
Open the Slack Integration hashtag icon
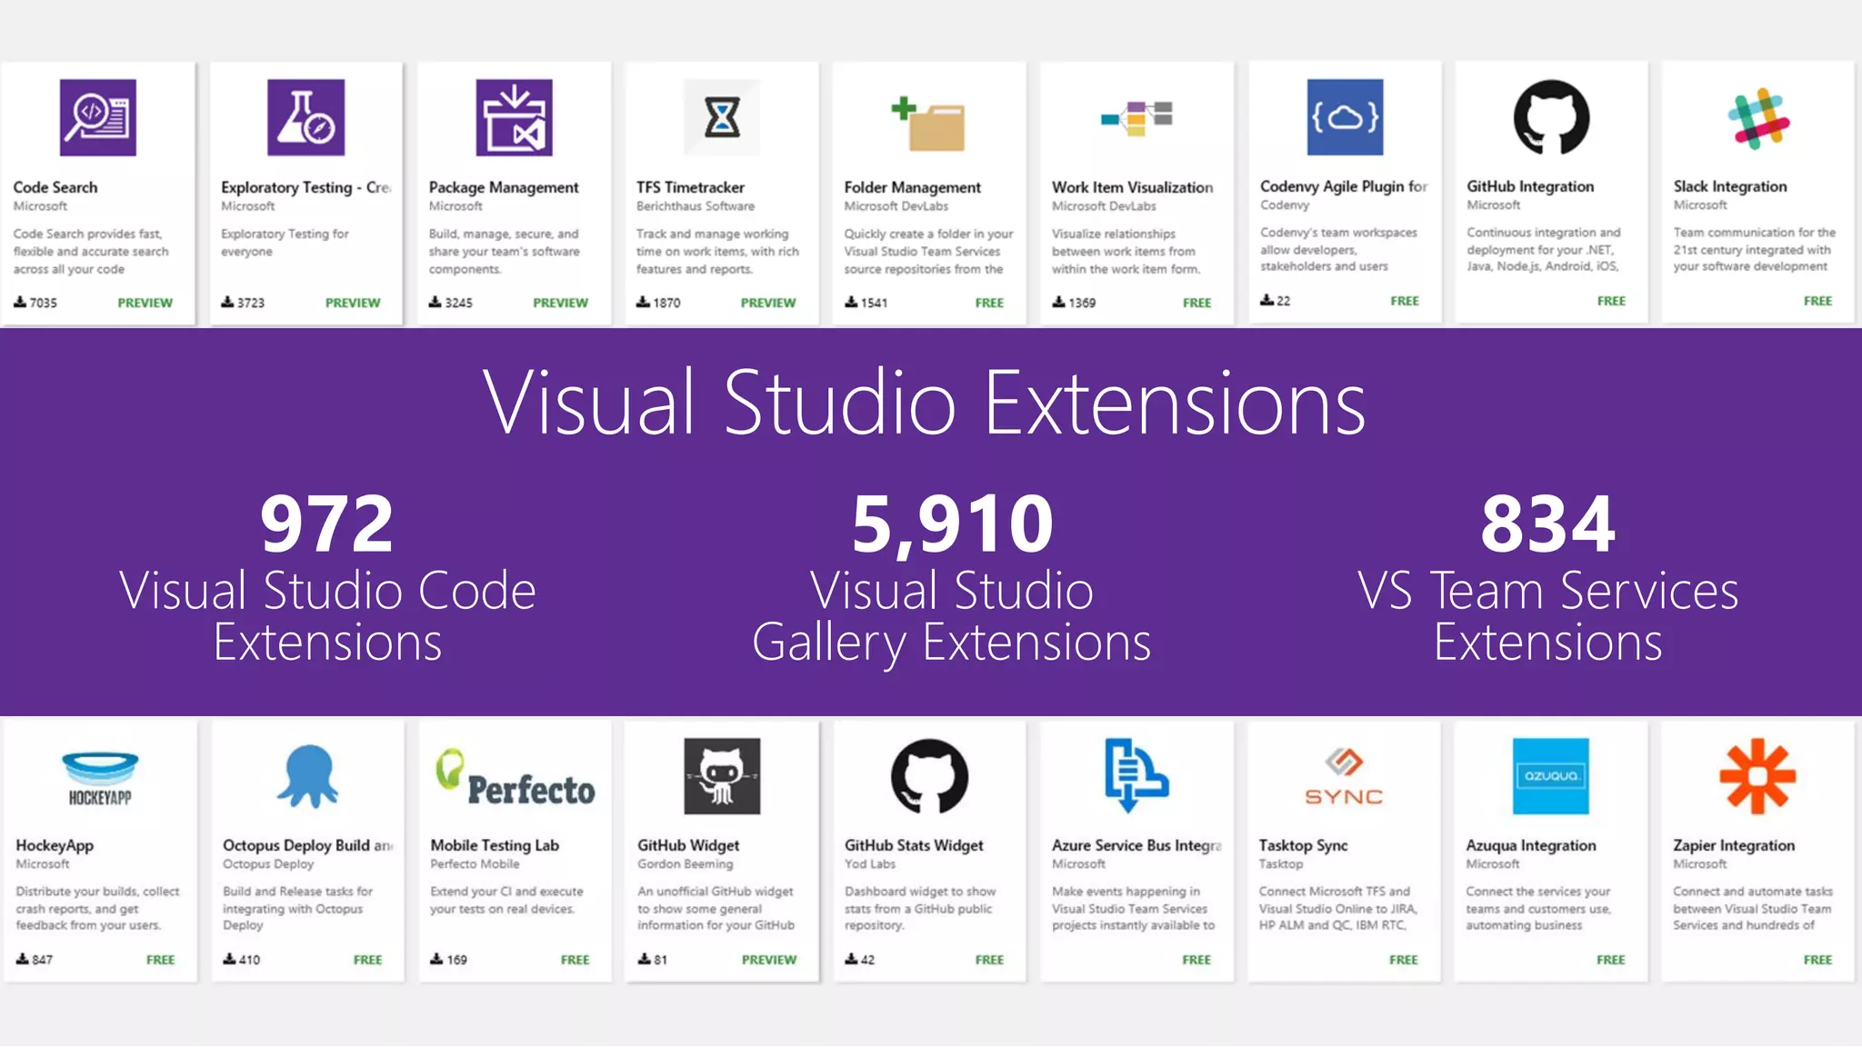pyautogui.click(x=1758, y=118)
